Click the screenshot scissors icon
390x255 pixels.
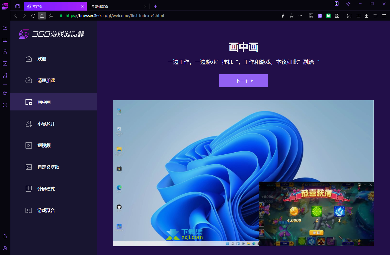[x=311, y=16]
